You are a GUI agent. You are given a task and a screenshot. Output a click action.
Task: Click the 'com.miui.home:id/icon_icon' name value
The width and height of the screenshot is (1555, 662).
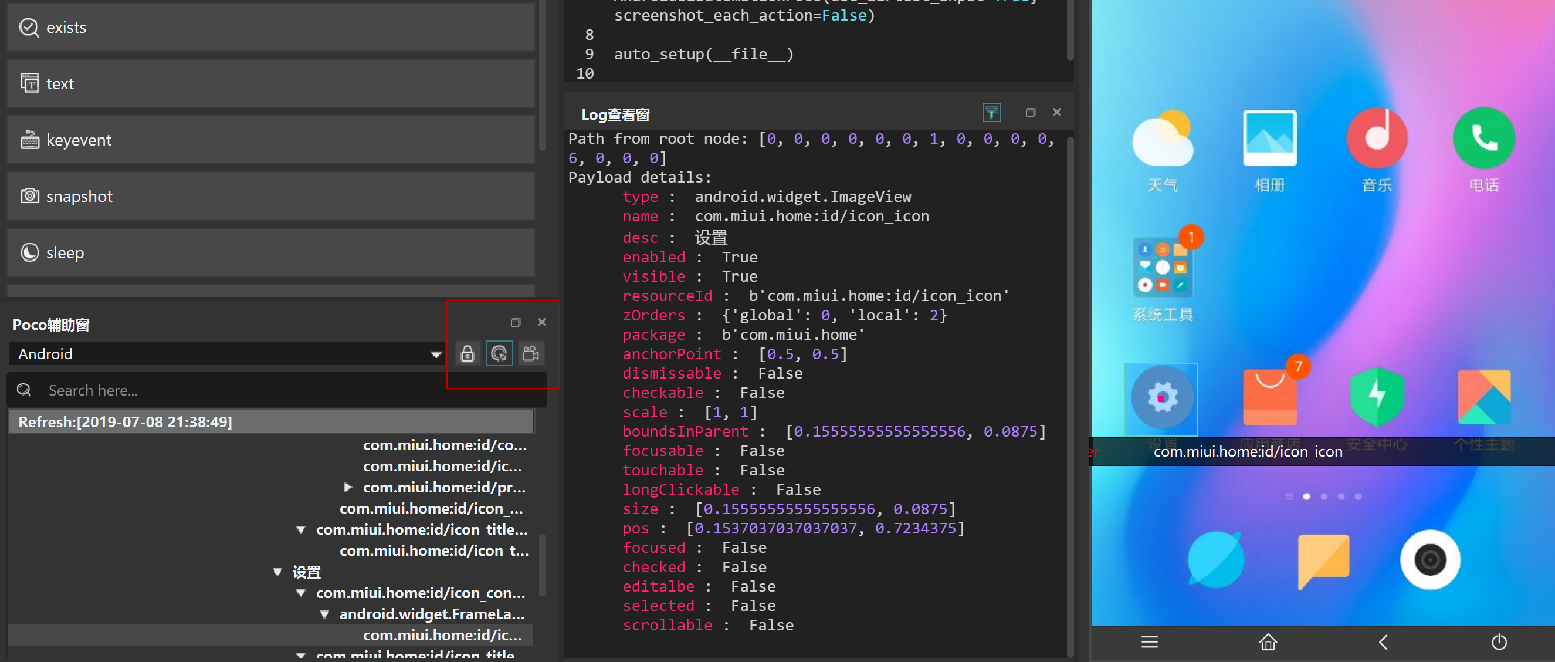click(812, 216)
